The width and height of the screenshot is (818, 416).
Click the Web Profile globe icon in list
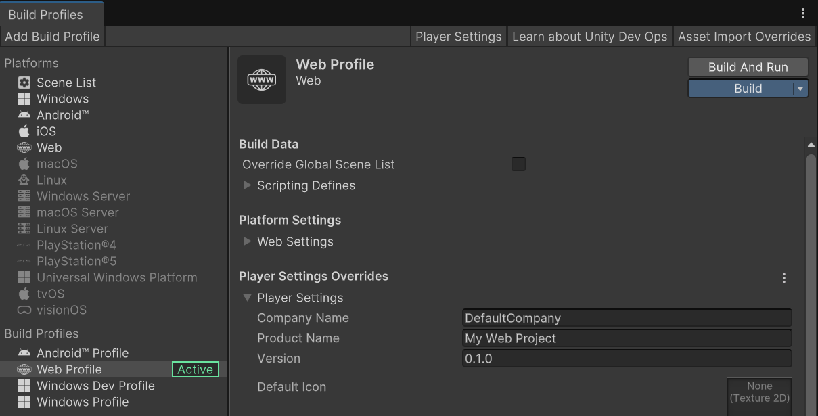[24, 369]
